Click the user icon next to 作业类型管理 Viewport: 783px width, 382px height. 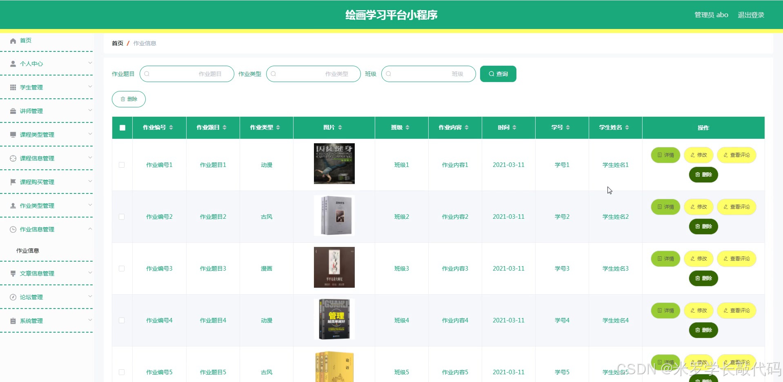pos(13,206)
